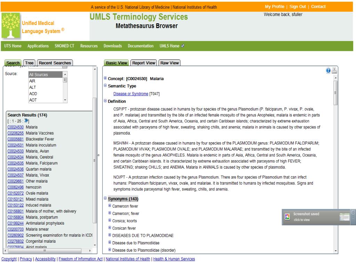Screen dimensions: 356x267
Task: Open Resources menu
Action: [x=89, y=46]
